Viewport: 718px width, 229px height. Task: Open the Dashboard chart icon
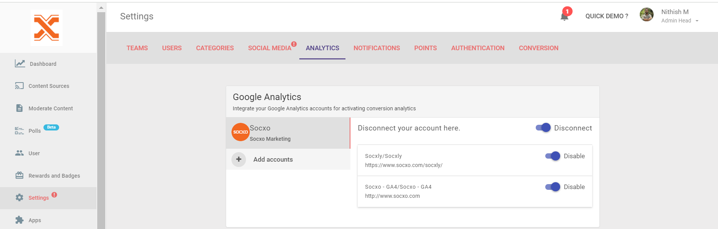point(20,64)
